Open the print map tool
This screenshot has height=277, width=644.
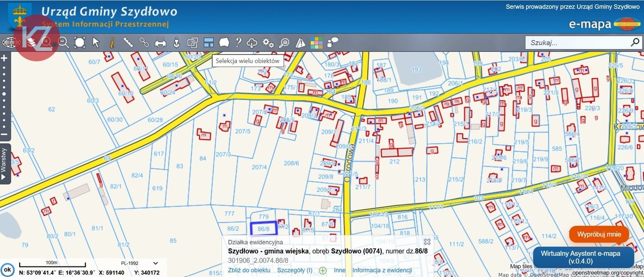pos(160,43)
